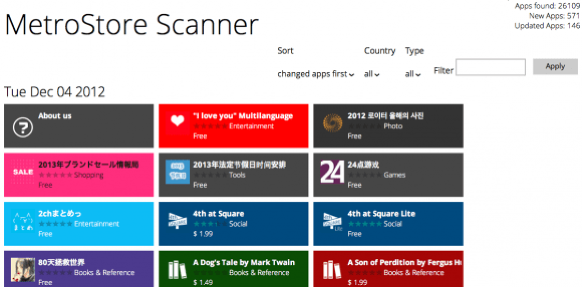Click the 4th at Square Lite icon
The image size is (582, 287).
333,221
